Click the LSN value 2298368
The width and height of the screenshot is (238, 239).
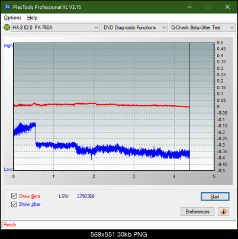pos(86,196)
